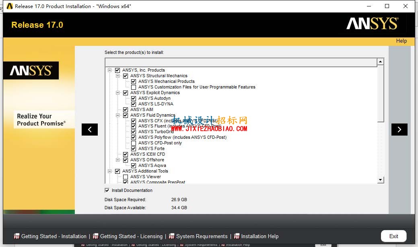418x247 pixels.
Task: Click the 'Select the product(s) to install:' label
Action: pyautogui.click(x=134, y=52)
